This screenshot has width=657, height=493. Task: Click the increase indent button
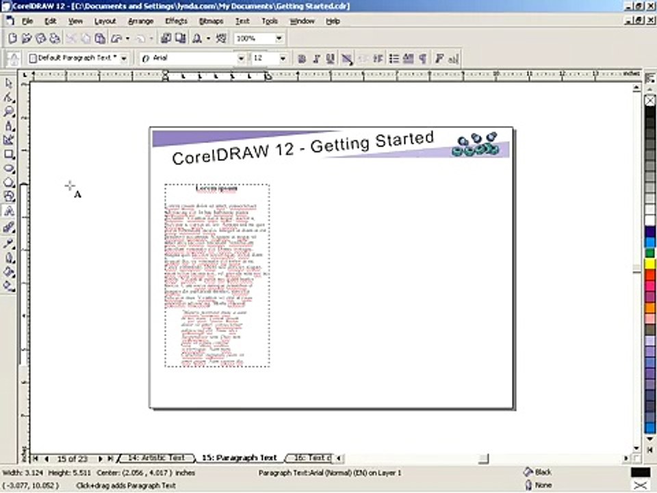tap(378, 59)
